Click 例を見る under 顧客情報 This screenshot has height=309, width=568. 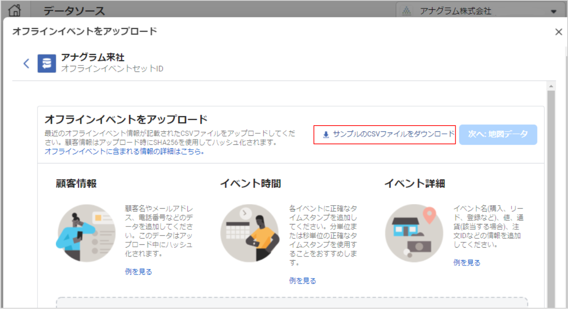138,272
